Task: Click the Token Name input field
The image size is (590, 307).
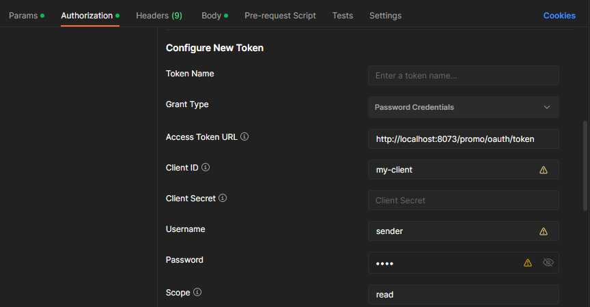Action: (463, 76)
